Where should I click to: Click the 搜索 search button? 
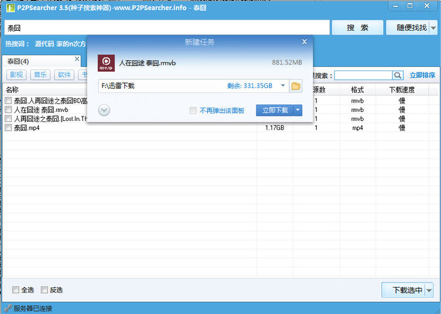(x=357, y=28)
